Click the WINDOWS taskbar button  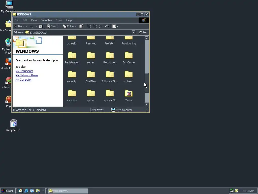(68, 191)
